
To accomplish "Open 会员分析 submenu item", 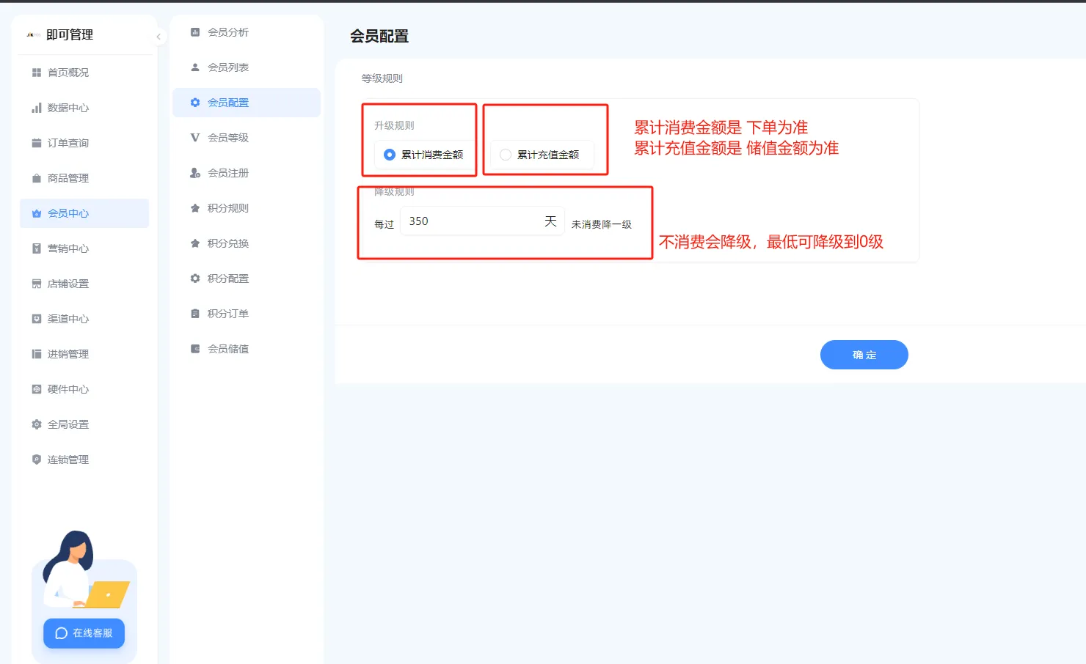I will [227, 32].
